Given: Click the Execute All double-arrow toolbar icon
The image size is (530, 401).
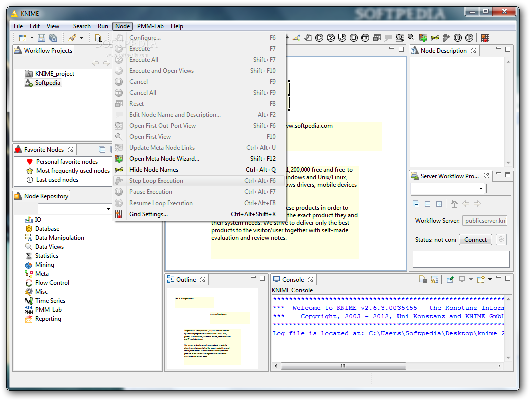Looking at the screenshot, I should coord(331,38).
